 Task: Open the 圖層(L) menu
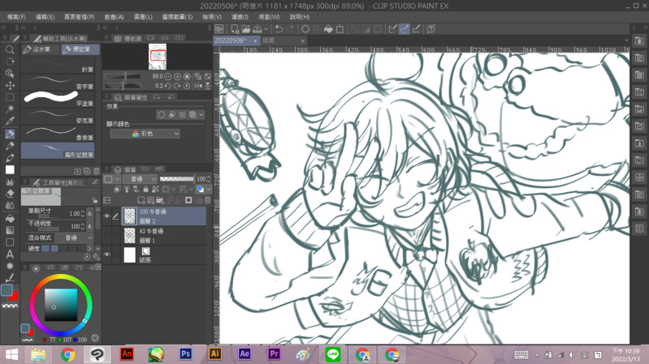coord(143,17)
